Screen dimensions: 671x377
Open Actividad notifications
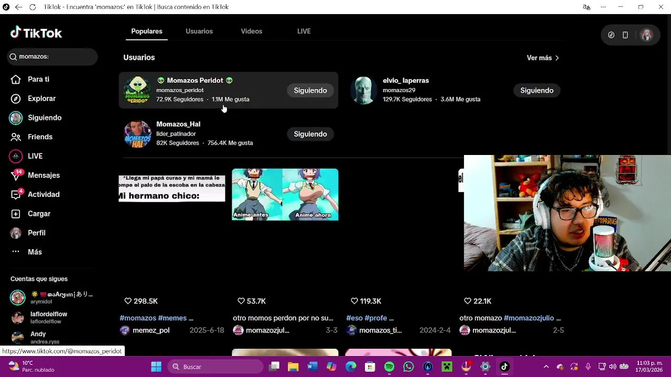coord(36,194)
